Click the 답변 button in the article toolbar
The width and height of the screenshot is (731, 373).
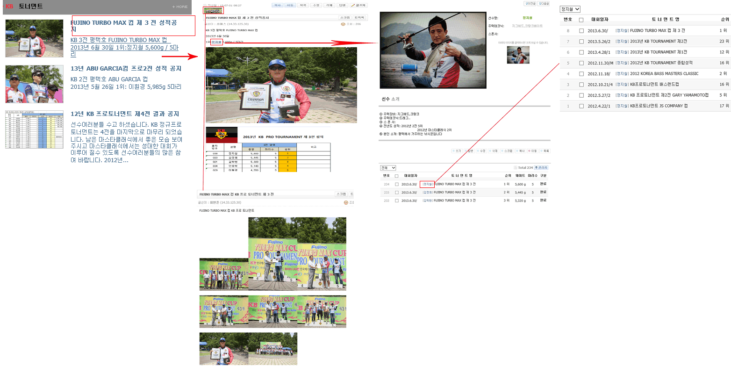click(342, 5)
